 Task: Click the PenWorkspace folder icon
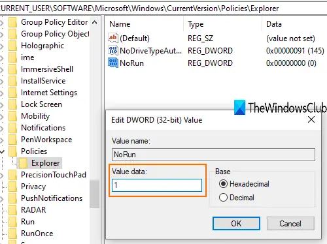click(12, 140)
